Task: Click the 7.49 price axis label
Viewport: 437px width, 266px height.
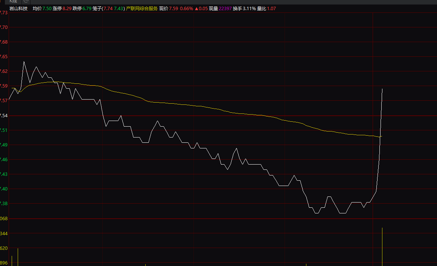Action: [x=4, y=145]
